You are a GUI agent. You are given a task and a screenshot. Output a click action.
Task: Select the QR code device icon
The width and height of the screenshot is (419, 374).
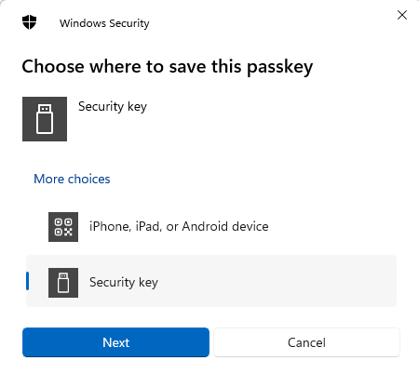pos(63,227)
